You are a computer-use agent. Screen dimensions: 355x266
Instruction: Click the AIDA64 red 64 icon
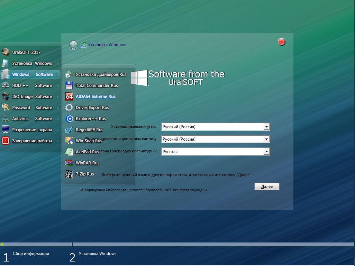point(69,96)
